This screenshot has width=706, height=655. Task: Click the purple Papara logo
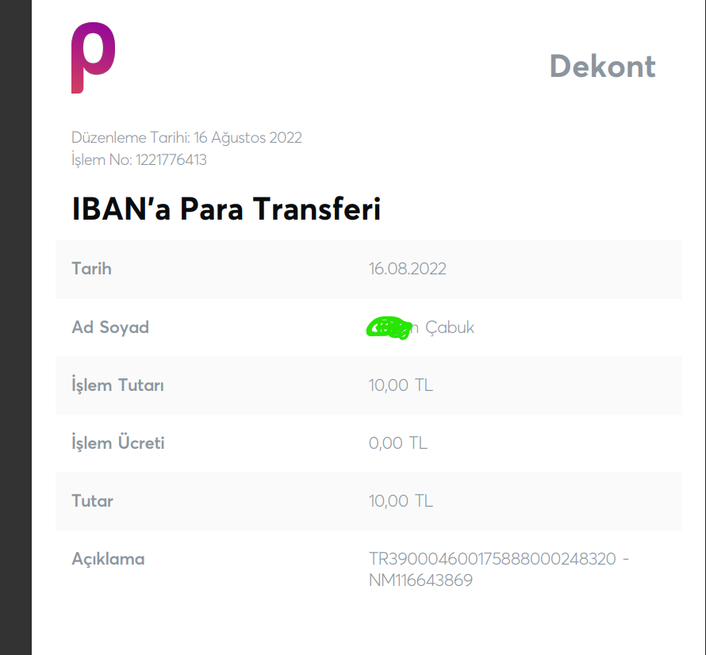click(x=93, y=58)
